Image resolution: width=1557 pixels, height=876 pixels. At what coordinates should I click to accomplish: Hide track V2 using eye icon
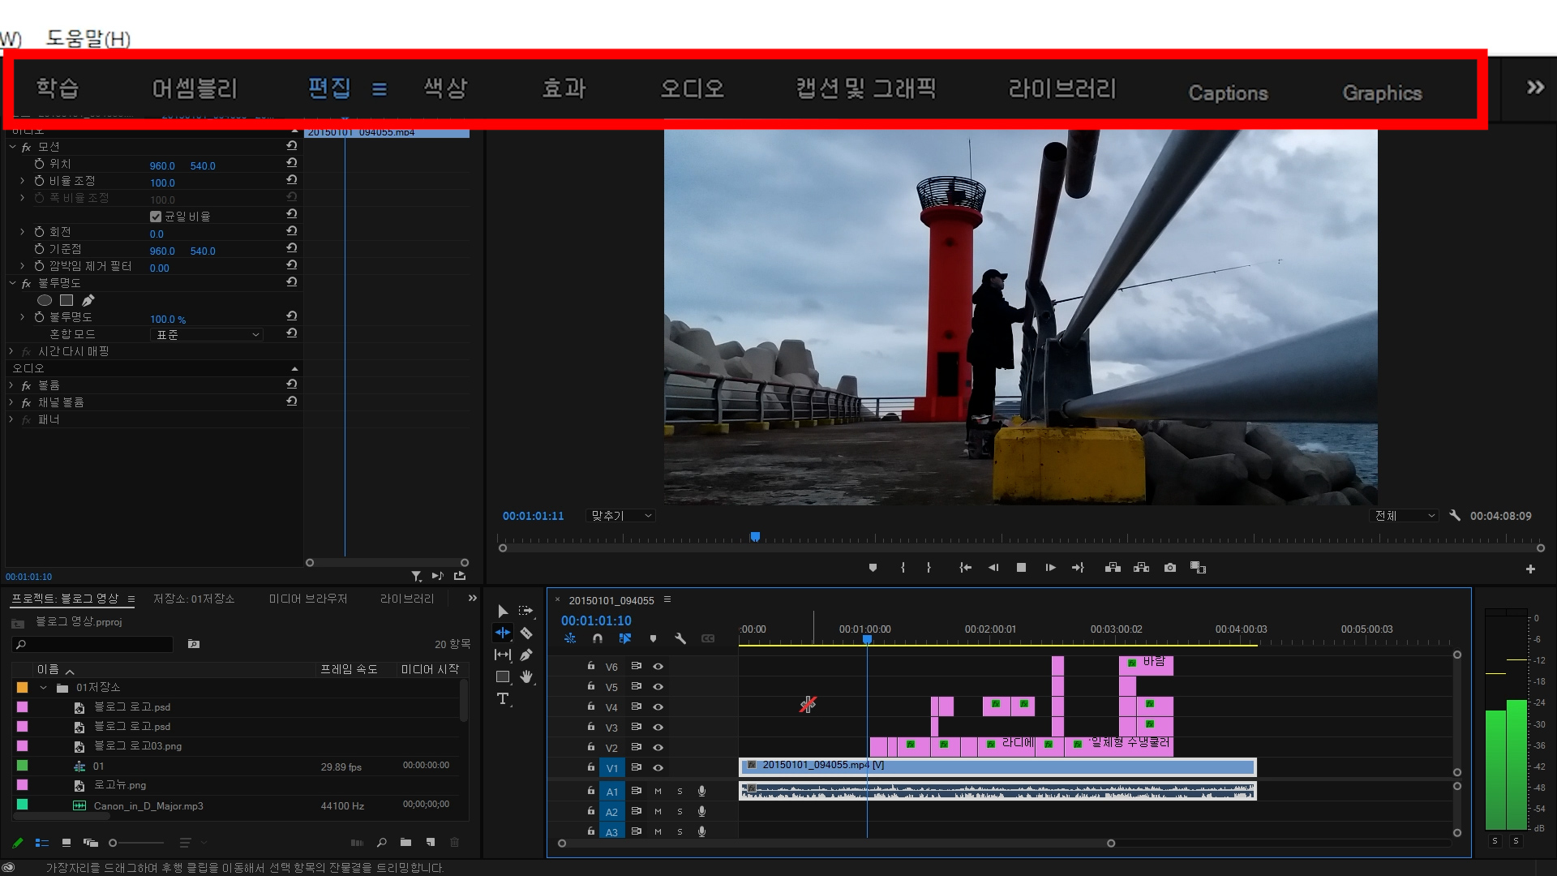point(658,747)
